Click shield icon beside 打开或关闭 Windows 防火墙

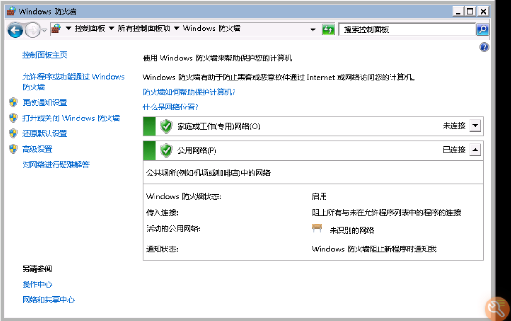pos(13,118)
